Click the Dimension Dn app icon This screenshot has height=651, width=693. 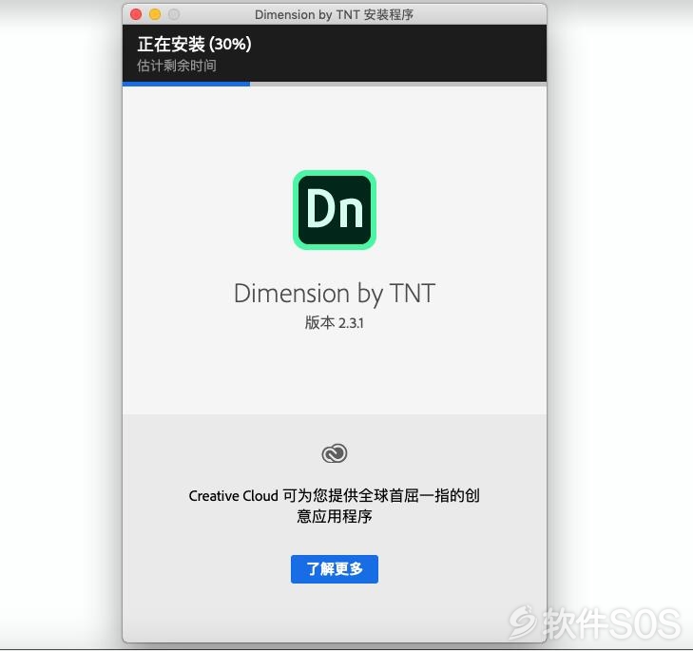[334, 209]
